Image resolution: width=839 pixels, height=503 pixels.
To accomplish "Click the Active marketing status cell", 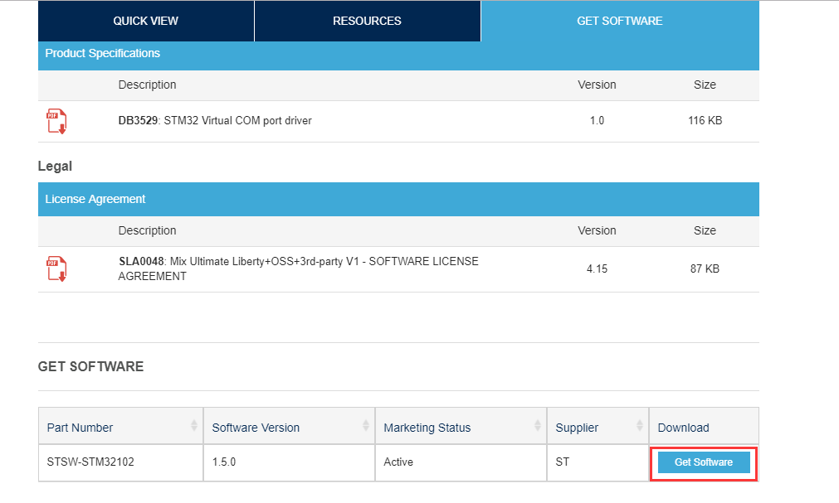I will 398,462.
